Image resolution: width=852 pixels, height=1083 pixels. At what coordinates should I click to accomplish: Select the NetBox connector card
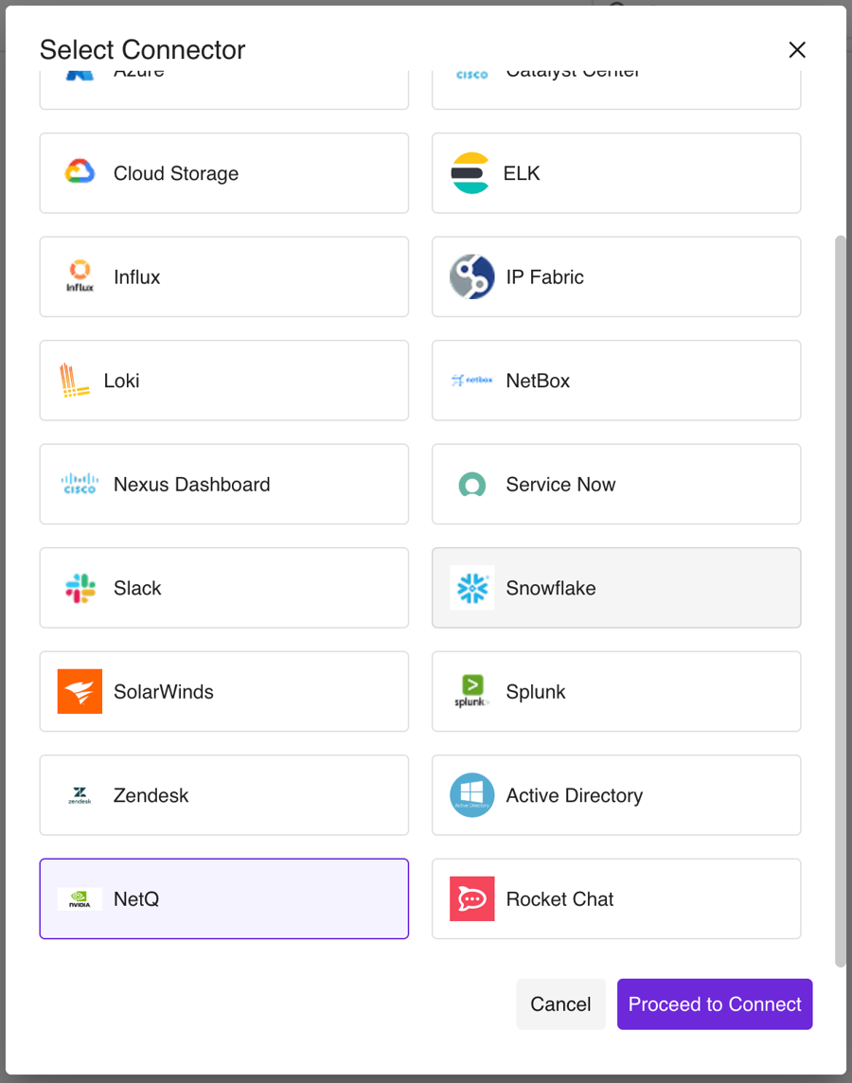pos(615,381)
